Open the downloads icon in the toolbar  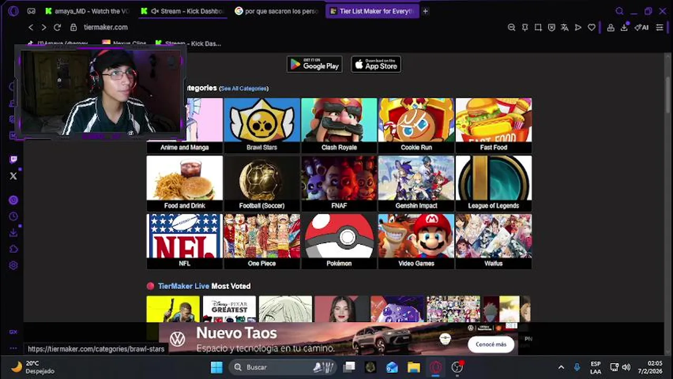point(624,27)
